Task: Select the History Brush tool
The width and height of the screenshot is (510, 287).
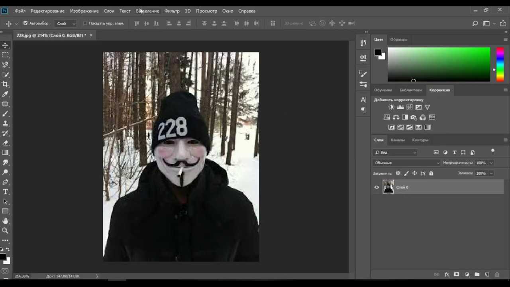Action: click(x=5, y=133)
